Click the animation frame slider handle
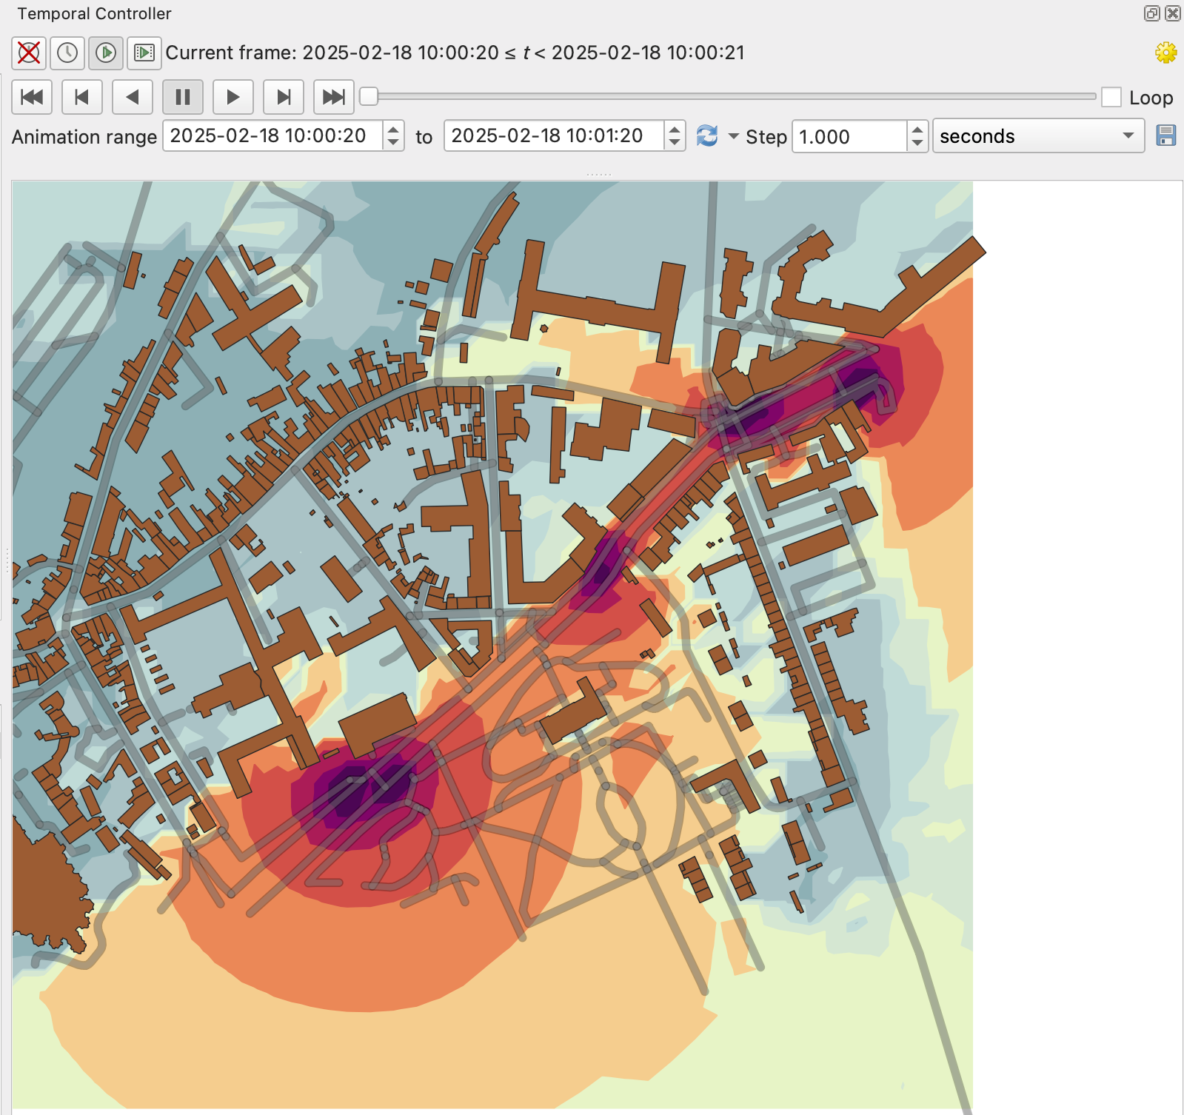This screenshot has height=1115, width=1184. tap(369, 96)
